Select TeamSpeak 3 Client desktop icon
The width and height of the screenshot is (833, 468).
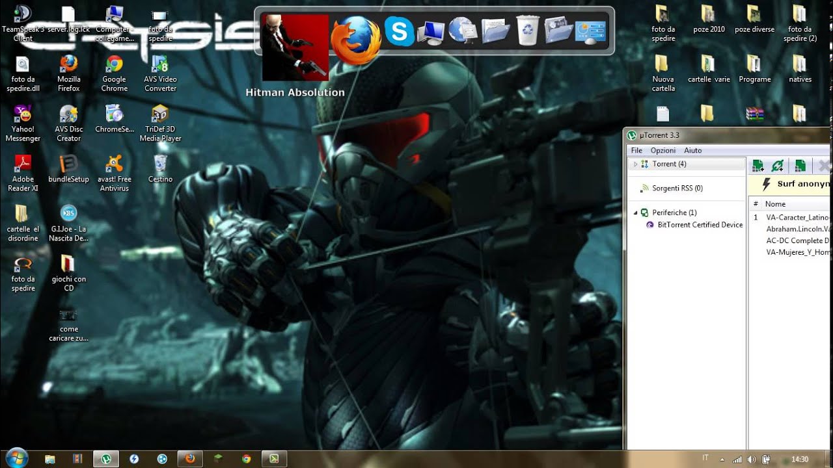23,24
